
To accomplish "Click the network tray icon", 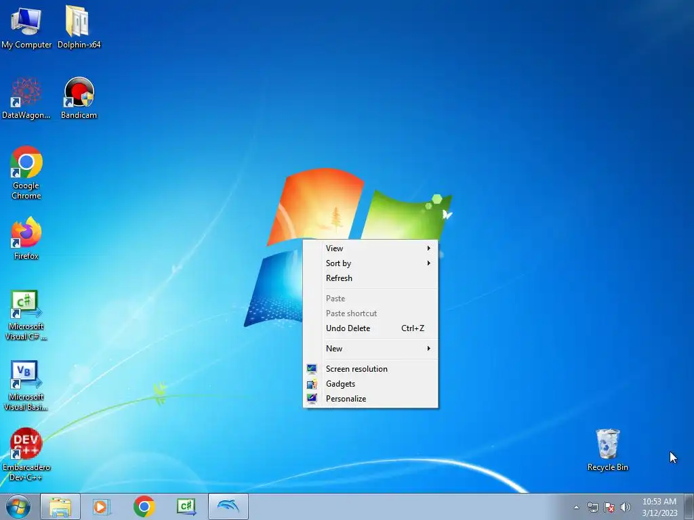I will click(x=592, y=507).
